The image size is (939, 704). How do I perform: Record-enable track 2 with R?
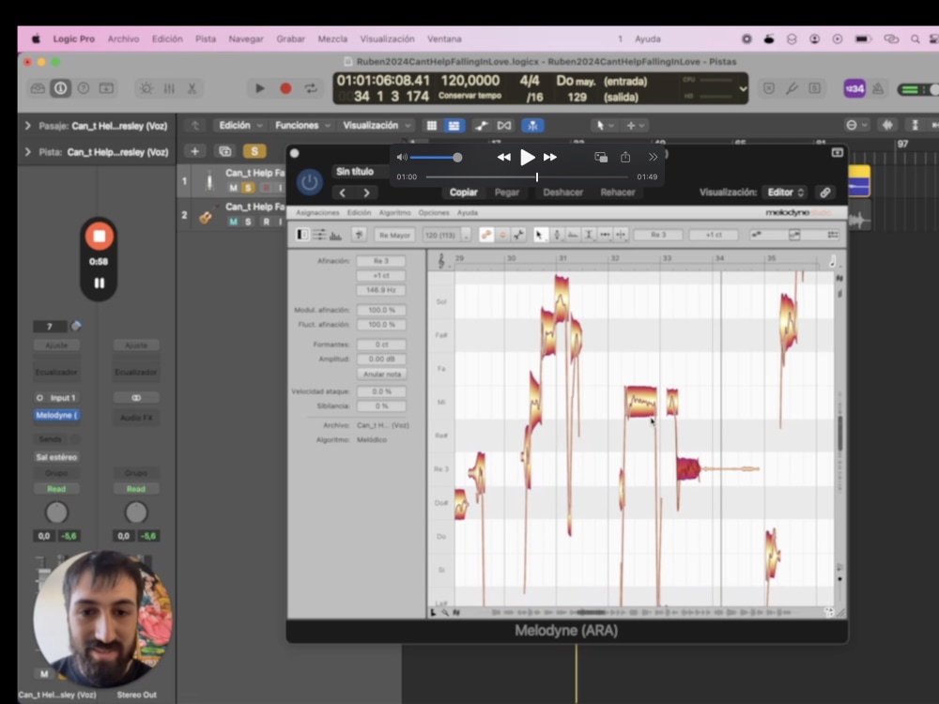(266, 222)
